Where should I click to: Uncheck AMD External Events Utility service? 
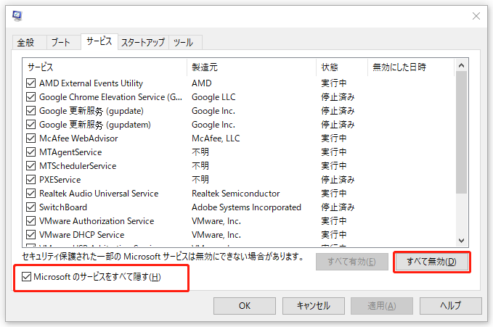click(x=30, y=83)
